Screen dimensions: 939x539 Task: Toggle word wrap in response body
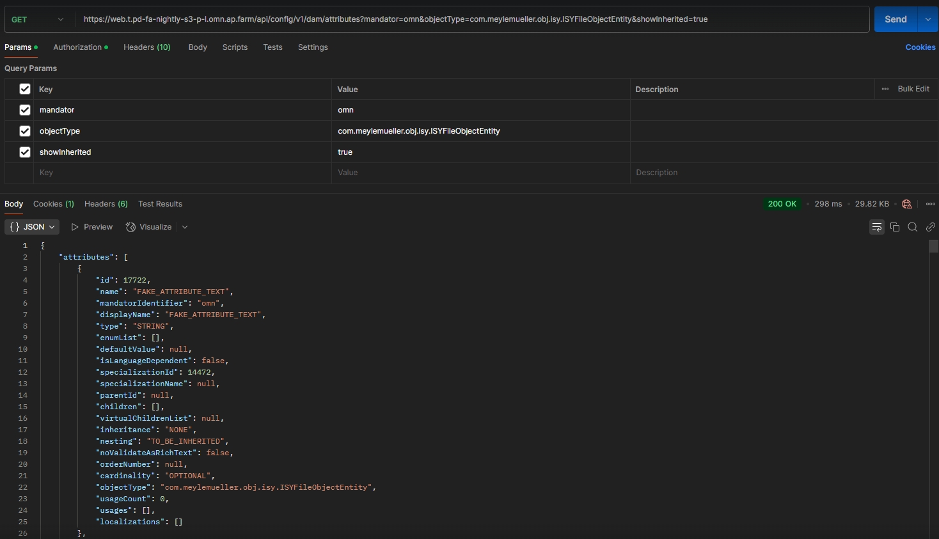click(876, 227)
